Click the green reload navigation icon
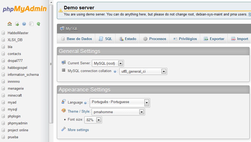251x142 pixels. (38, 24)
